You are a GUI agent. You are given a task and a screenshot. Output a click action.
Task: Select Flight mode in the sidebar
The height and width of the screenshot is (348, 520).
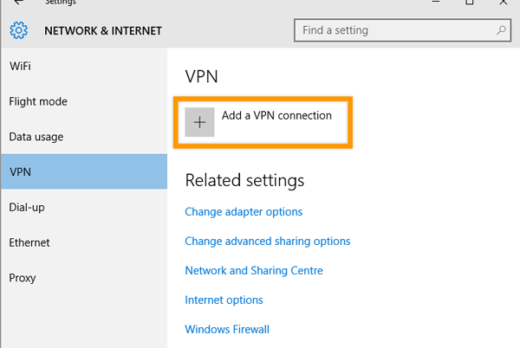pyautogui.click(x=38, y=101)
